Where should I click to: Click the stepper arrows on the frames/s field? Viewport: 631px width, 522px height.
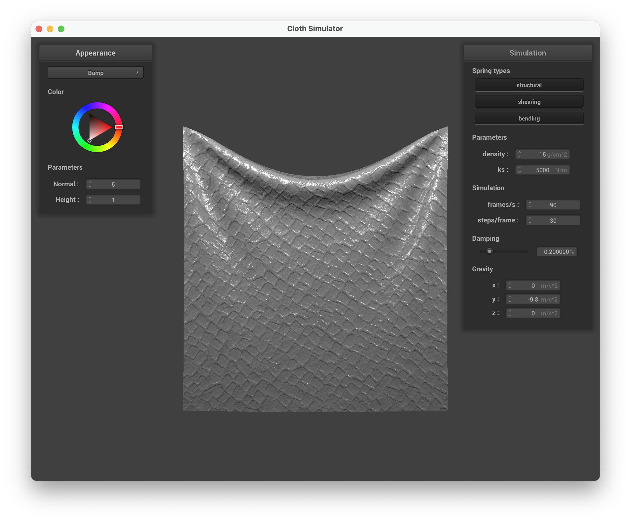click(x=530, y=205)
